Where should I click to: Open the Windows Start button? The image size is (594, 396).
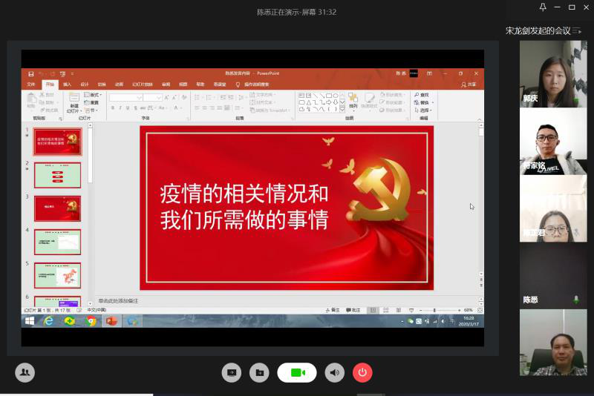pyautogui.click(x=30, y=321)
